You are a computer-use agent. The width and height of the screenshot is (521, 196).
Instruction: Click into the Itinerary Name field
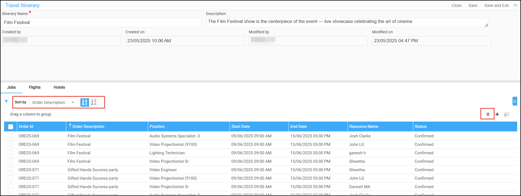(101, 23)
